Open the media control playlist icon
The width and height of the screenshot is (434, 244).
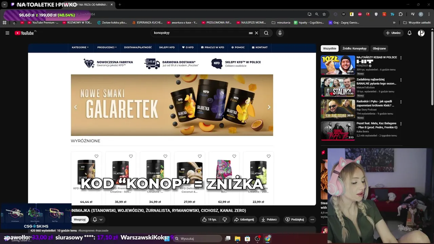tap(413, 14)
